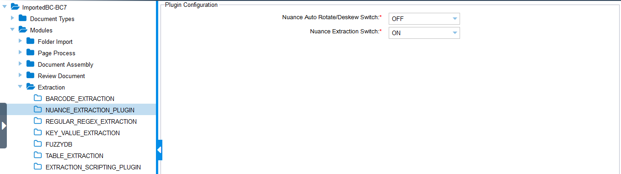This screenshot has width=621, height=174.
Task: Open Nuance Auto Rotate/Deskew Switch dropdown
Action: coord(424,19)
